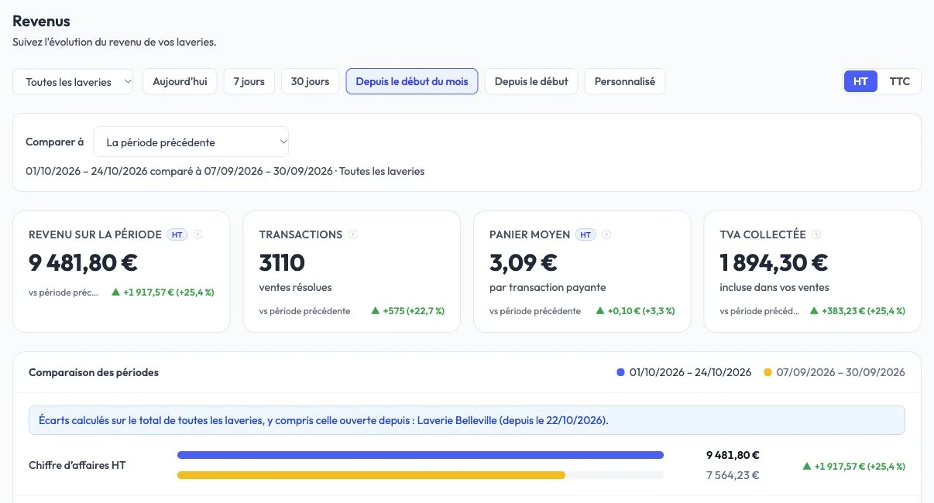Switch amounts to HT

(x=860, y=81)
